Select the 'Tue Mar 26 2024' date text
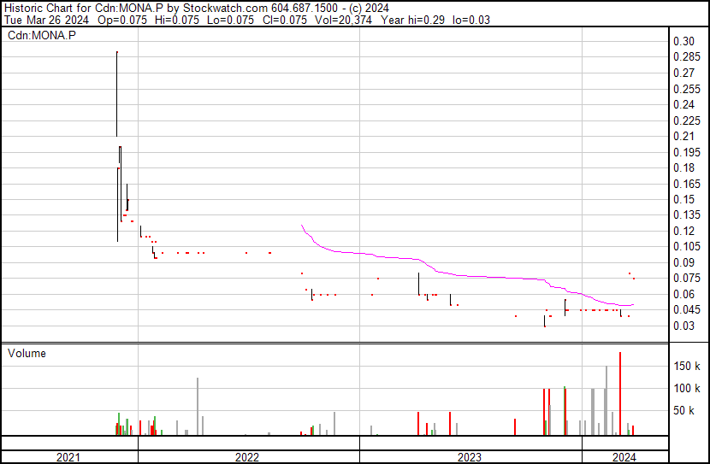 click(46, 20)
